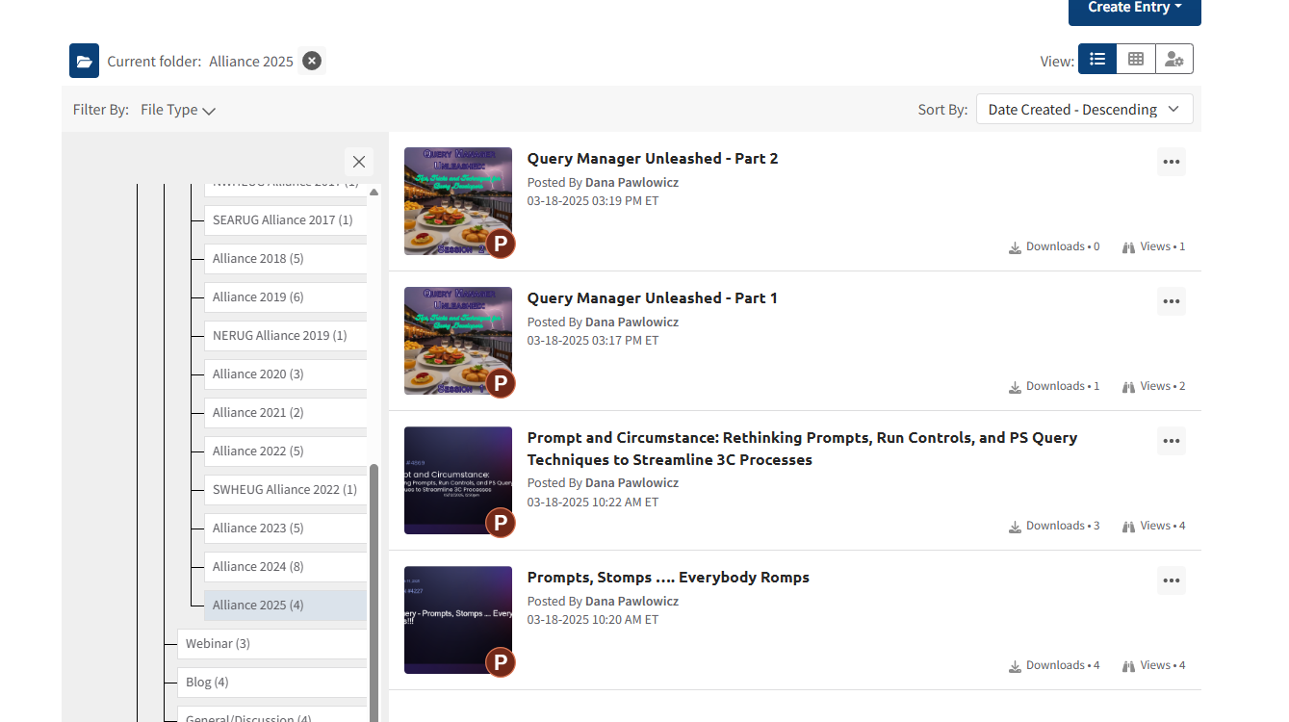The height and width of the screenshot is (722, 1289).
Task: Select the Alliance 2018 folder
Action: click(285, 258)
